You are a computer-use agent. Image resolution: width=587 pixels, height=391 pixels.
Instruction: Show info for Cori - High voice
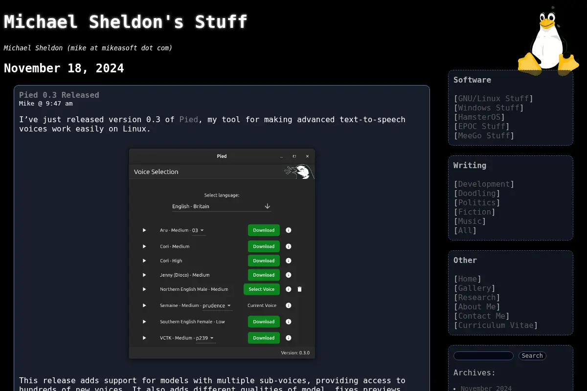(x=289, y=261)
